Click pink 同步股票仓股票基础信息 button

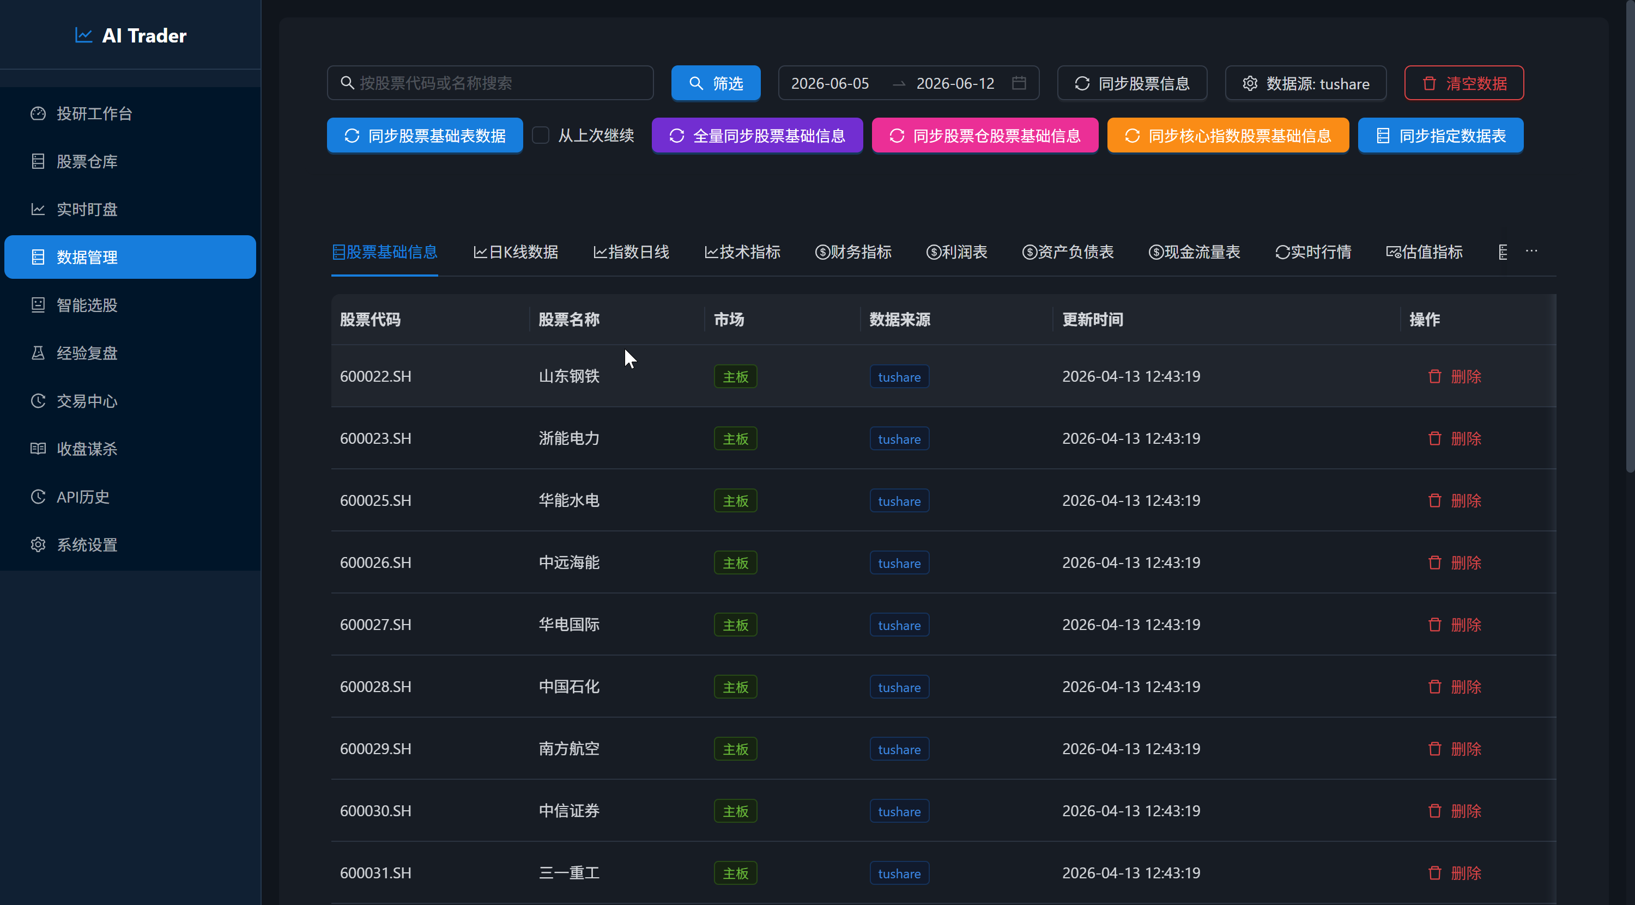pyautogui.click(x=985, y=135)
